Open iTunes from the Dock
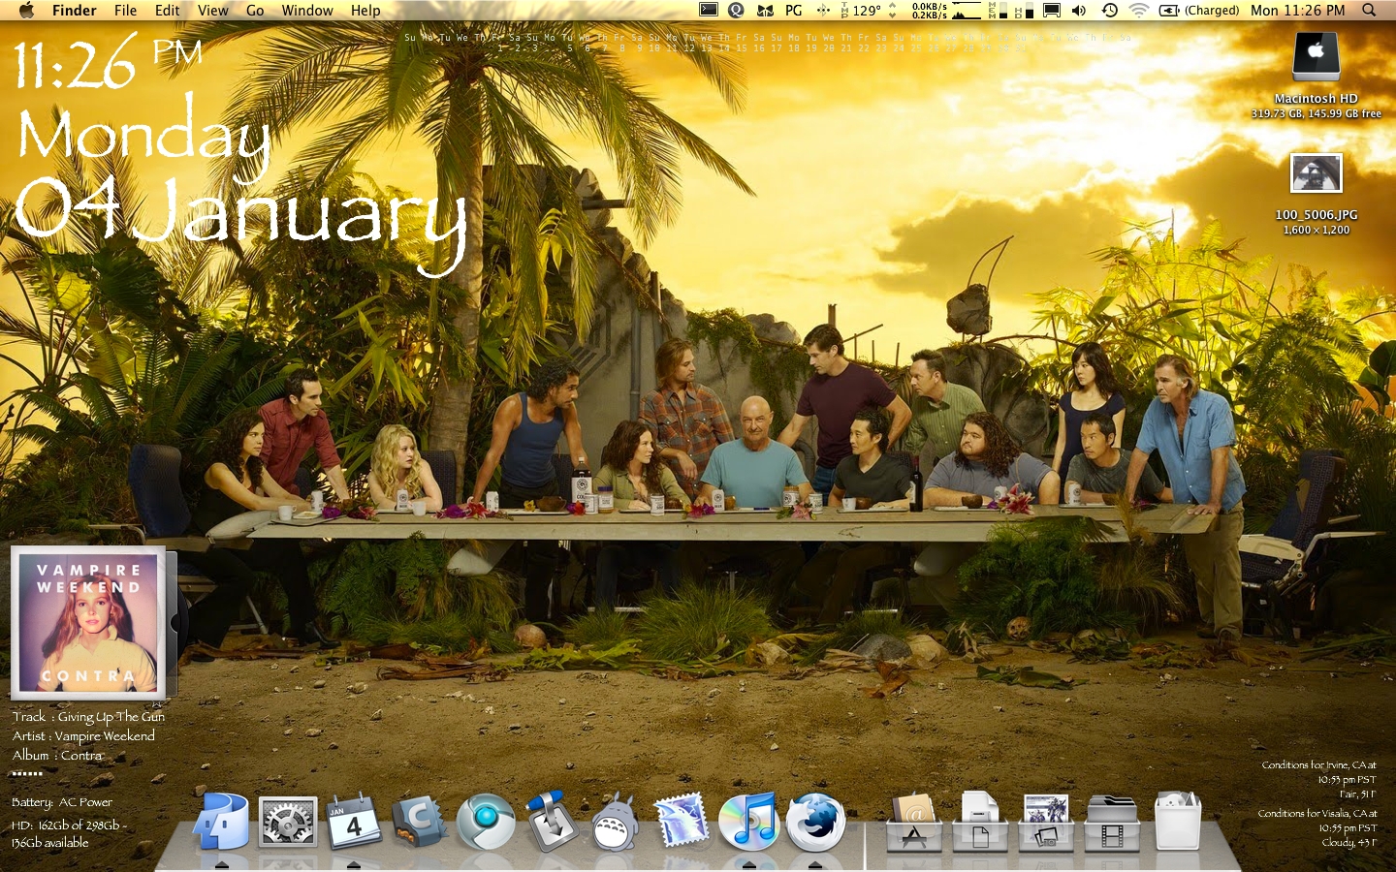 pyautogui.click(x=748, y=822)
